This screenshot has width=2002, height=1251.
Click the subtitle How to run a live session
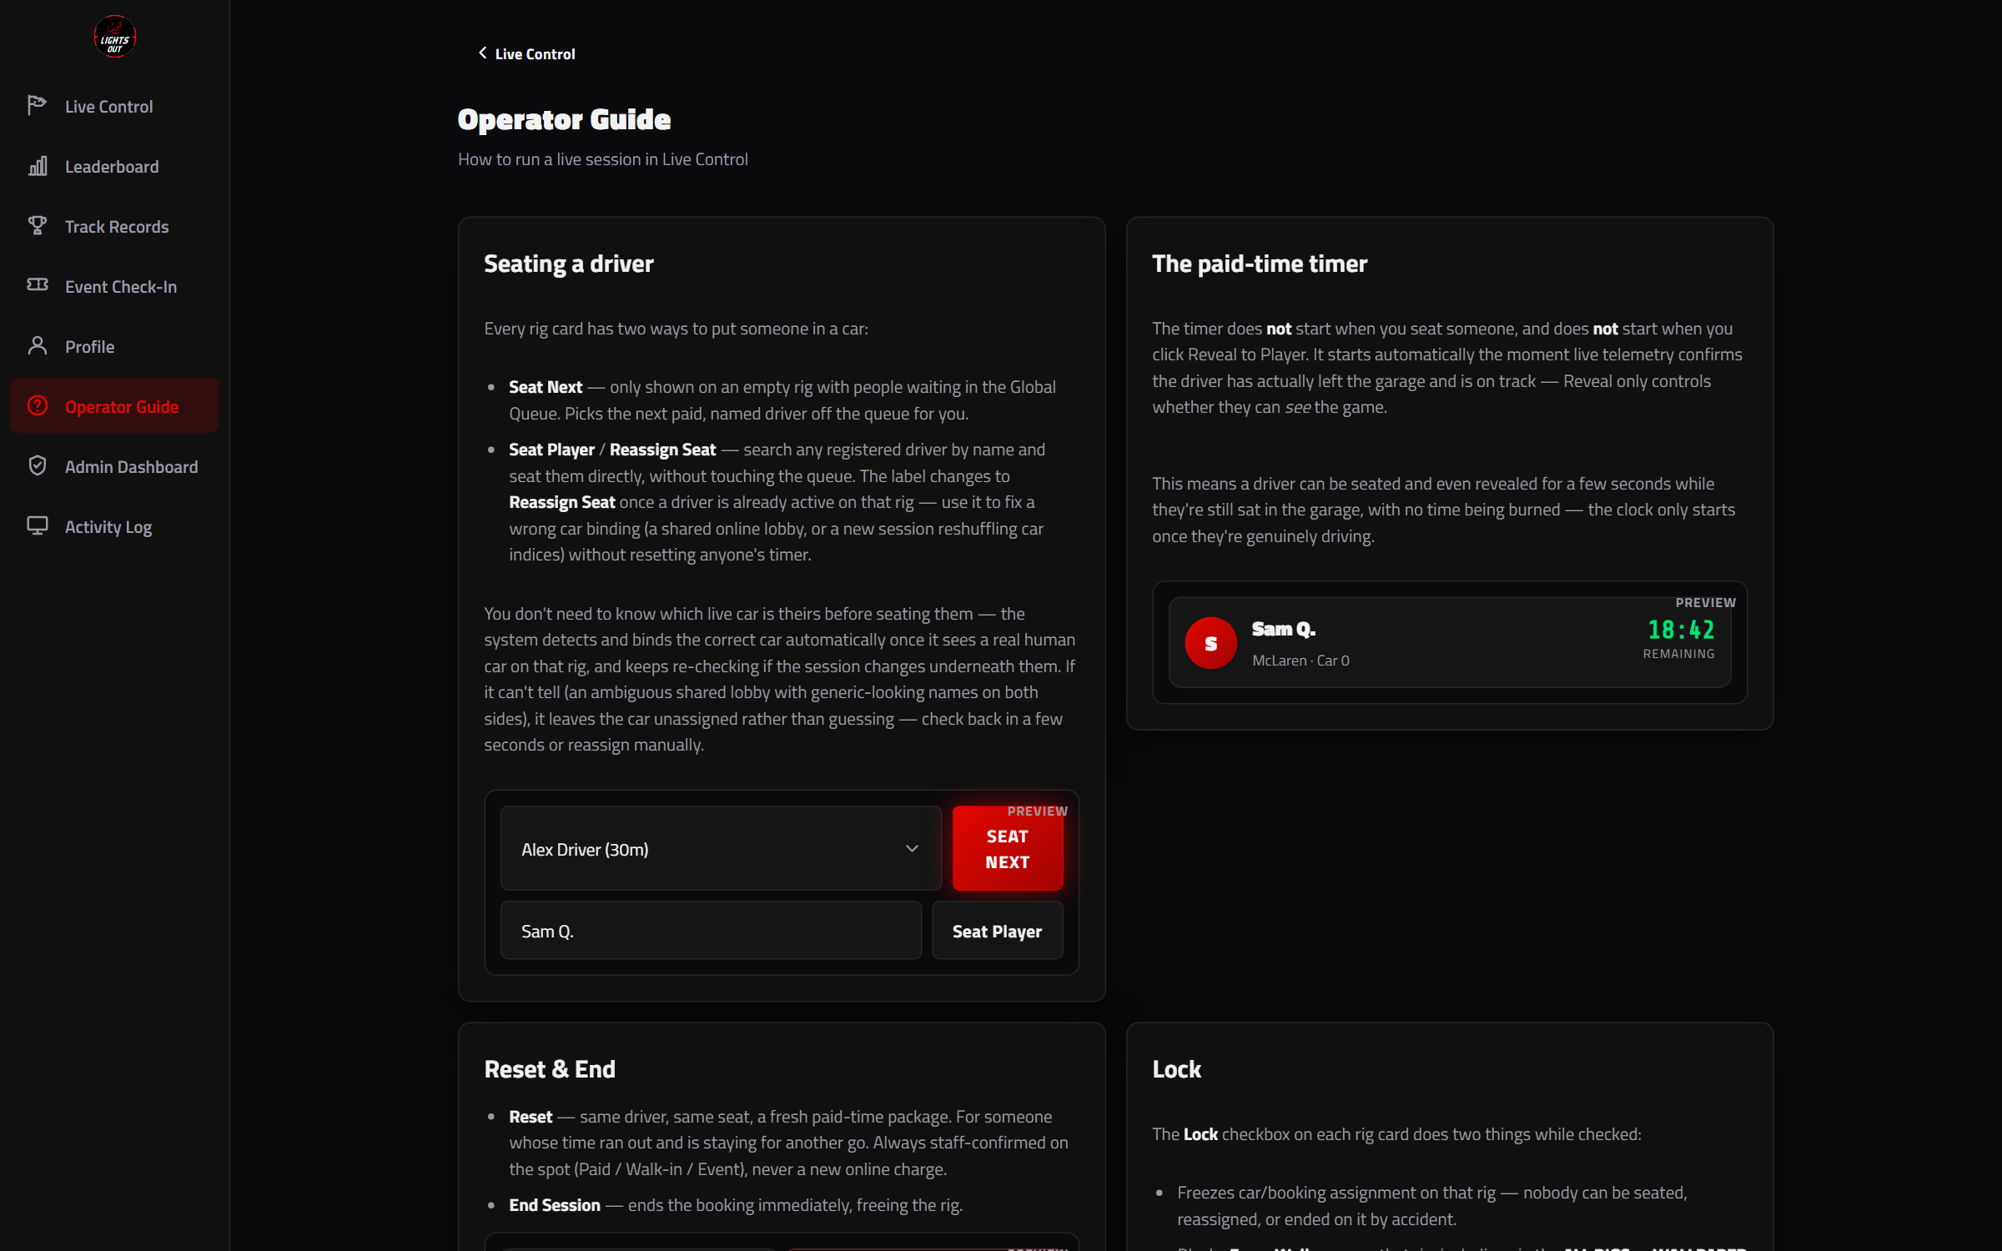(x=603, y=158)
